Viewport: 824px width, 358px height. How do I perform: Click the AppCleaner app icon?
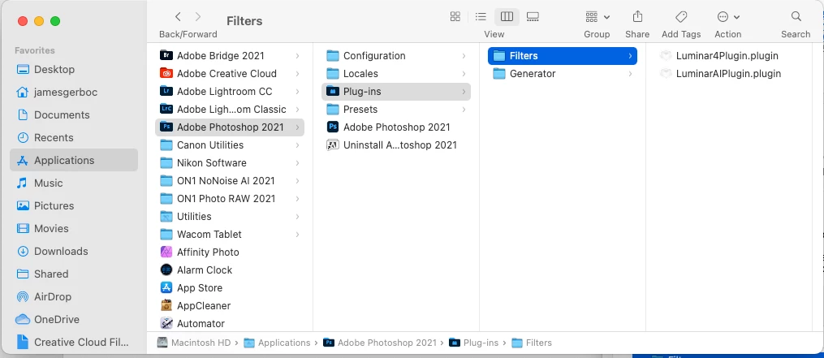pos(166,305)
